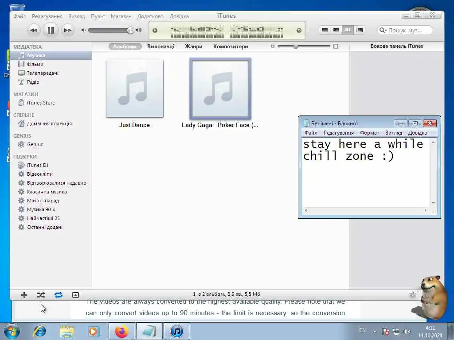The width and height of the screenshot is (454, 340).
Task: Open the Додатково menu
Action: [x=150, y=16]
